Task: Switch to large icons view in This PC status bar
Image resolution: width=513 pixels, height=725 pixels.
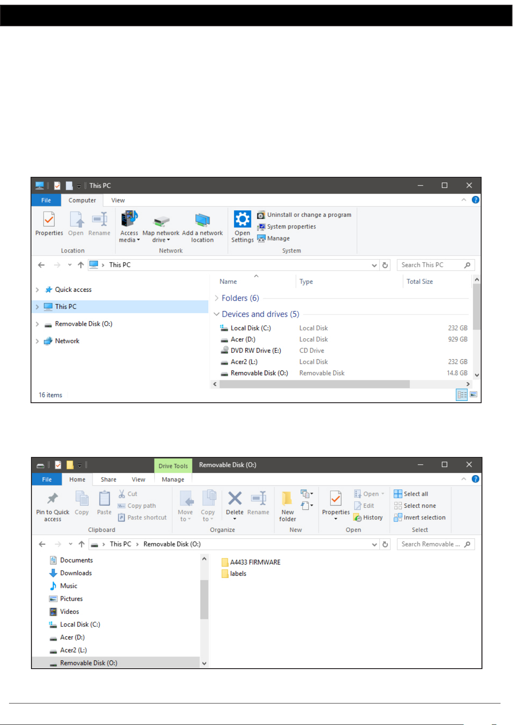Action: (x=473, y=395)
